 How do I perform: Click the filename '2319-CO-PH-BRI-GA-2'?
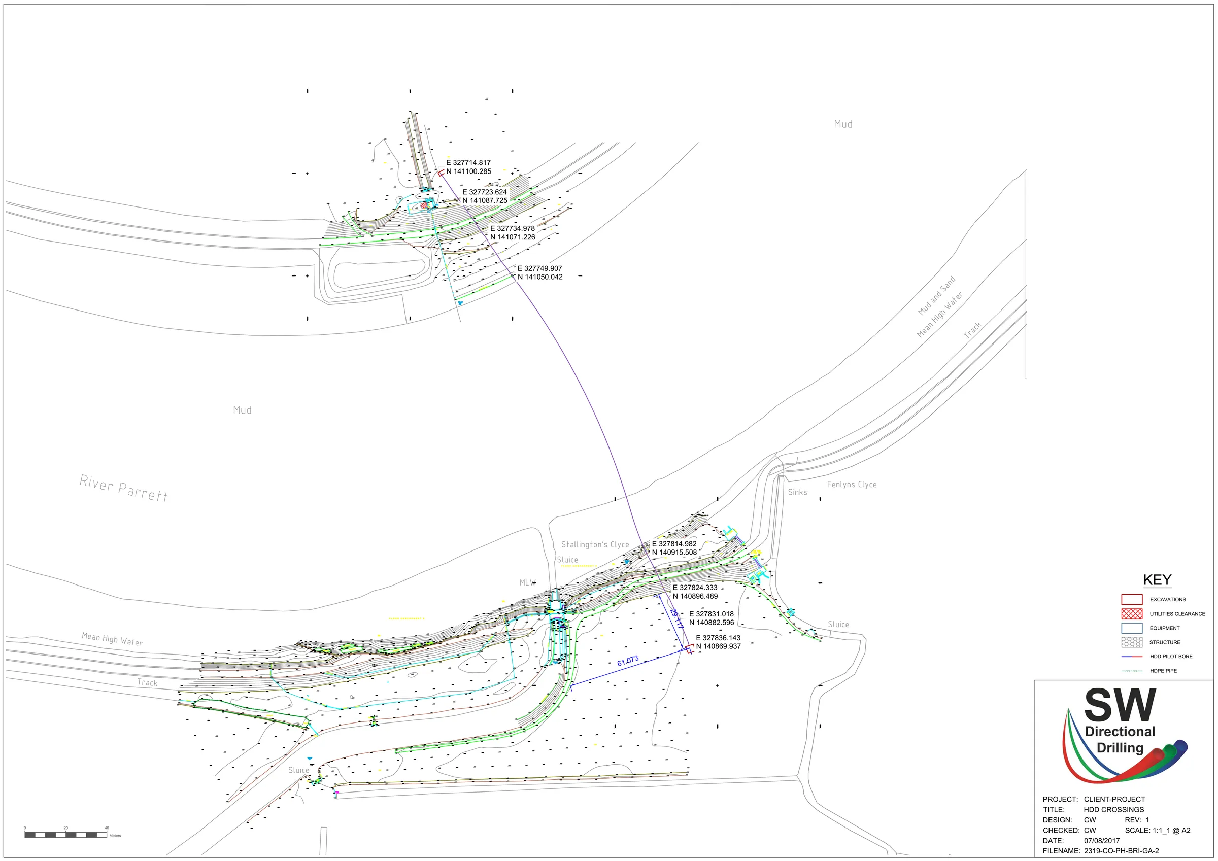(1122, 851)
